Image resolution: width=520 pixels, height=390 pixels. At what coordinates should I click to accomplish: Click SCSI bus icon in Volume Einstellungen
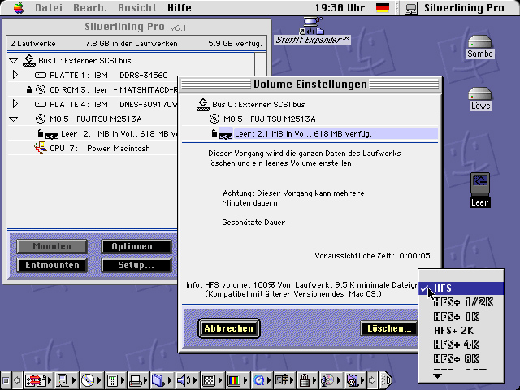[203, 104]
